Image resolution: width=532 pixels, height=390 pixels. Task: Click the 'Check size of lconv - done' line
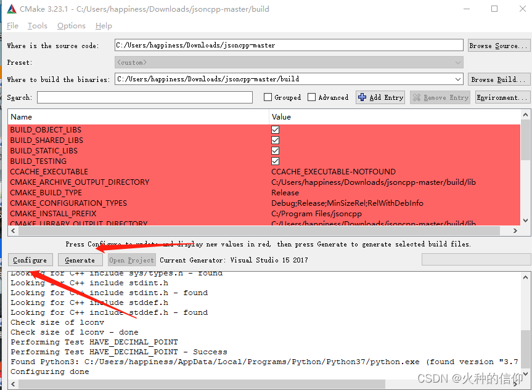point(75,332)
